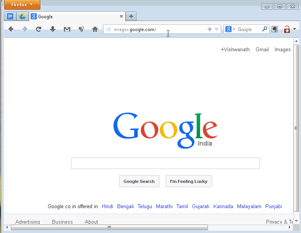This screenshot has height=233, width=301.
Task: Open the downloads arrow button
Action: (x=53, y=29)
